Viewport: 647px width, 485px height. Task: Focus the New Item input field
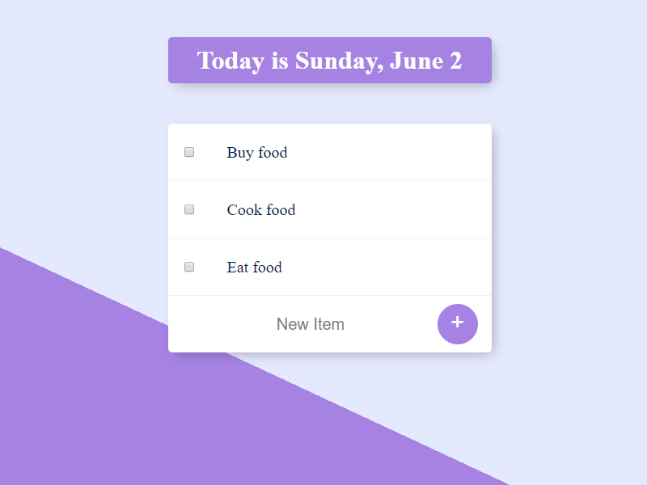coord(311,324)
